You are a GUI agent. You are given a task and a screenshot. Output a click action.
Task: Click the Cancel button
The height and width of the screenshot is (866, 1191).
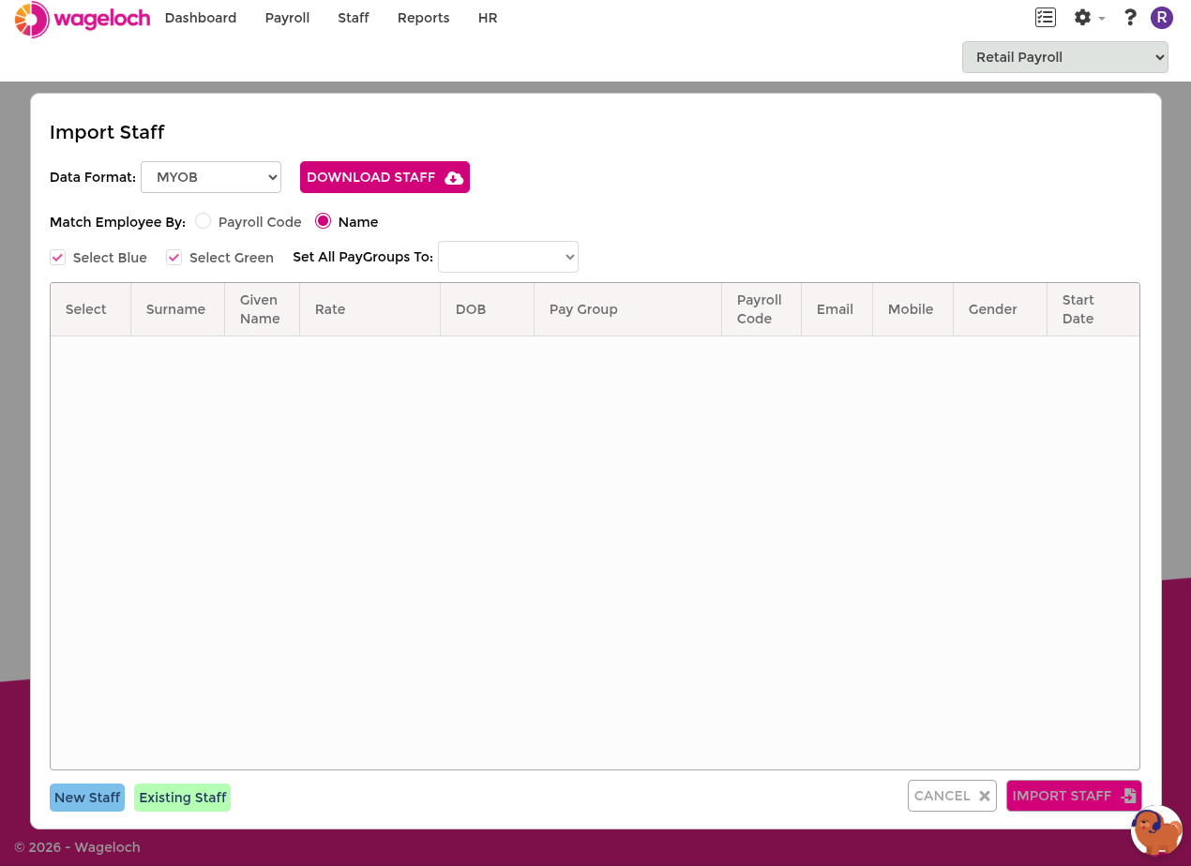tap(952, 796)
